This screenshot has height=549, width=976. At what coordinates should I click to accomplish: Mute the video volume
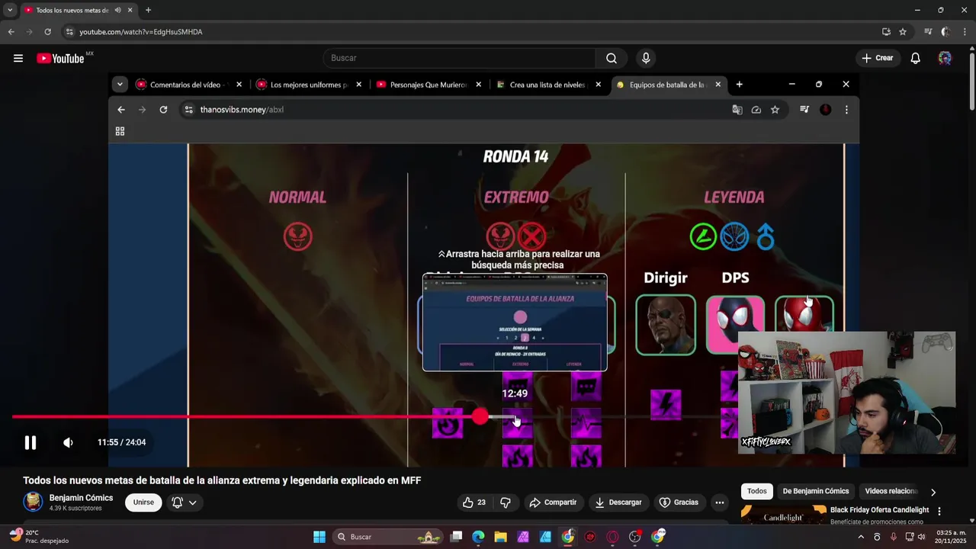[x=68, y=442]
